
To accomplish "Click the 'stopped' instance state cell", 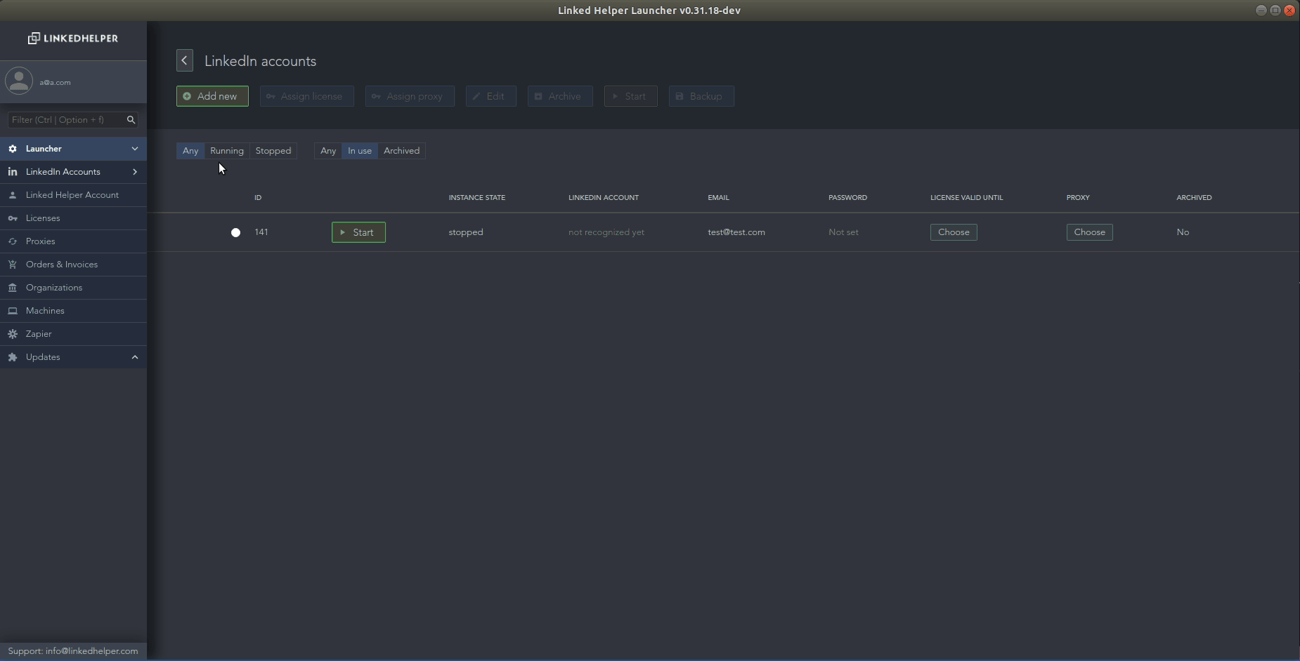I will point(466,232).
